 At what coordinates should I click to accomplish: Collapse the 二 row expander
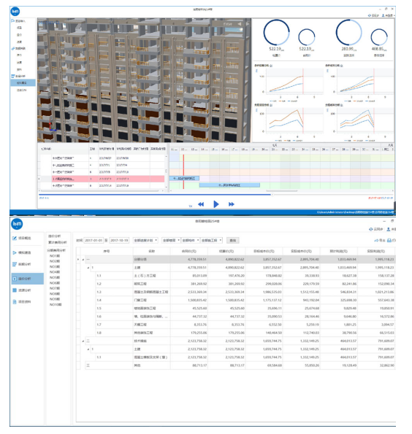(83, 341)
